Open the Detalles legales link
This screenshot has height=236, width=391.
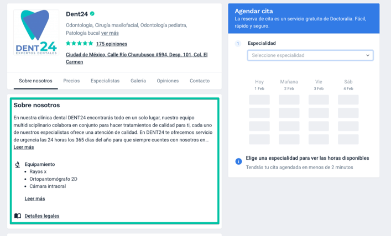pyautogui.click(x=42, y=216)
